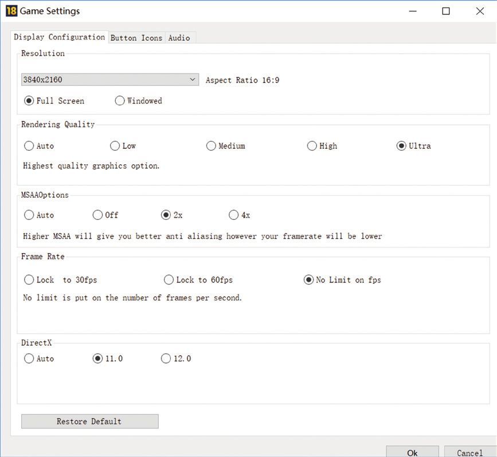Click the Rendering Quality group label
The image size is (497, 457).
(x=58, y=124)
